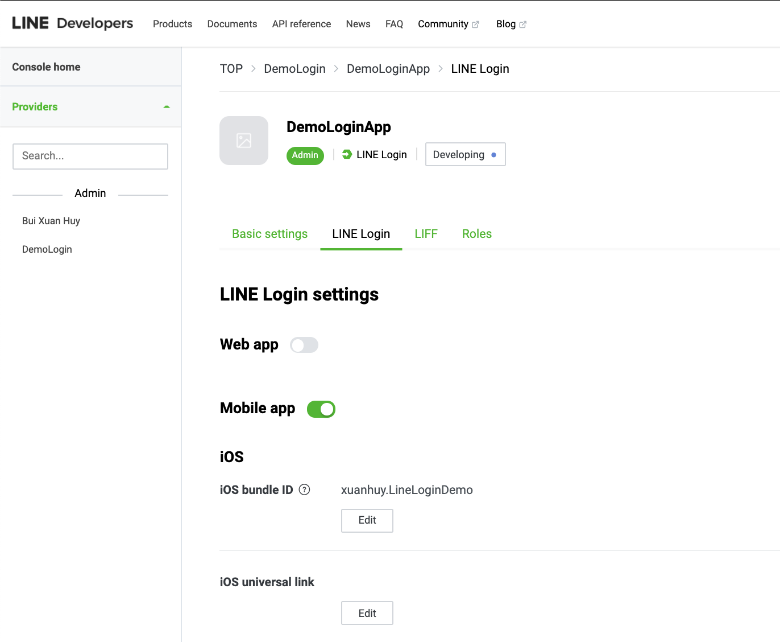Click the iOS bundle ID help icon

point(305,489)
